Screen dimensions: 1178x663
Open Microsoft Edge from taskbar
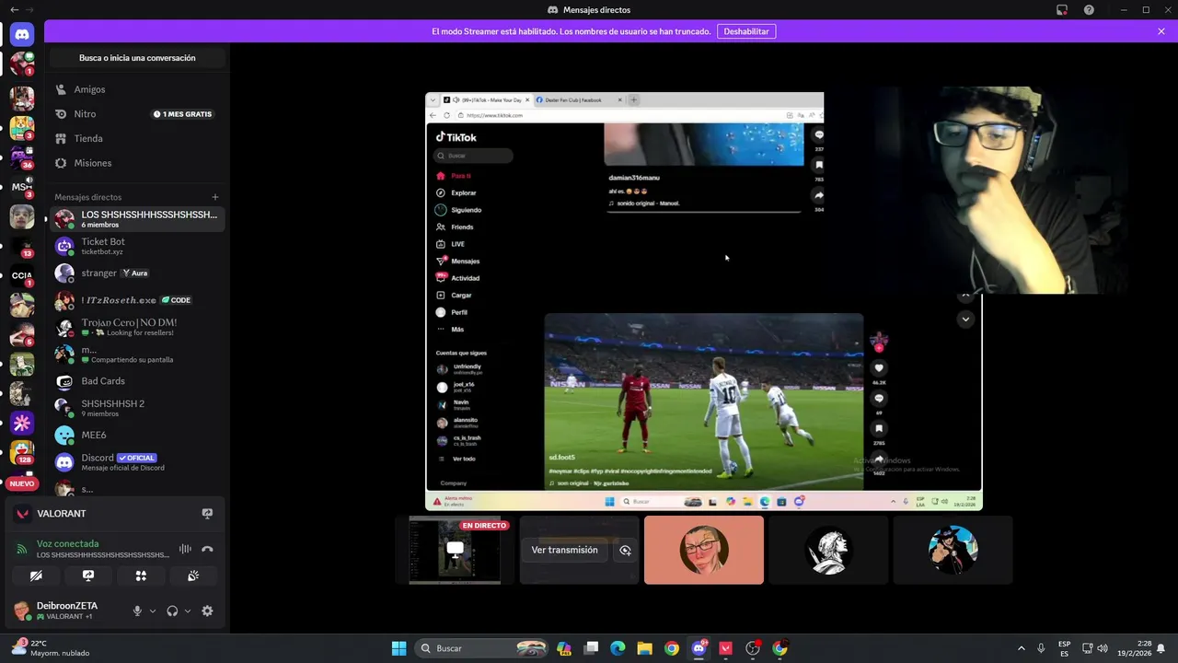pyautogui.click(x=618, y=648)
